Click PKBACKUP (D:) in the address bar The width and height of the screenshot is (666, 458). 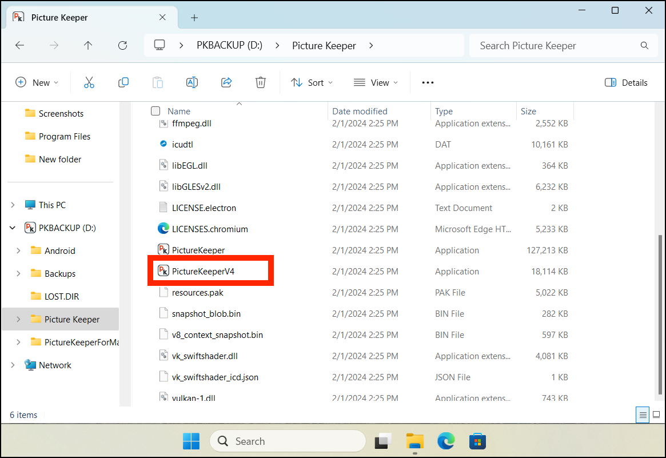click(229, 45)
